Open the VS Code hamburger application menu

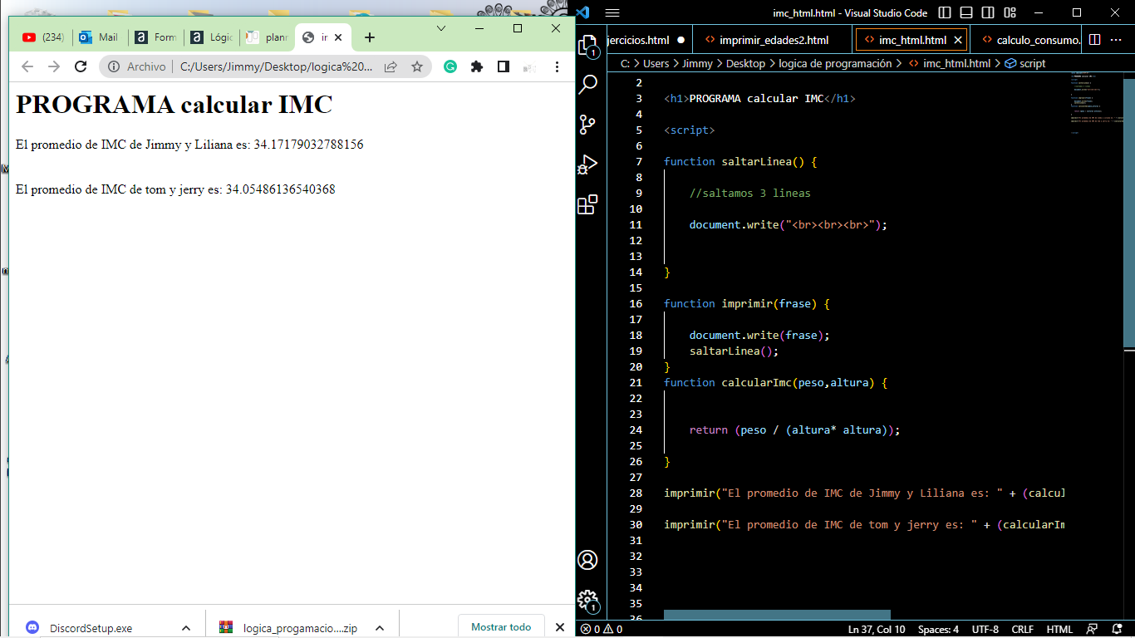[x=612, y=12]
